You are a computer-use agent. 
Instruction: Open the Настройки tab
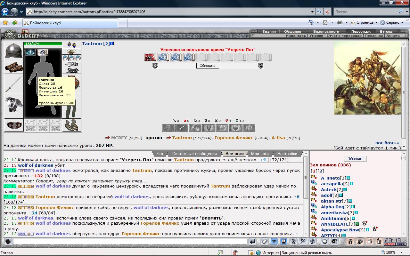(287, 154)
